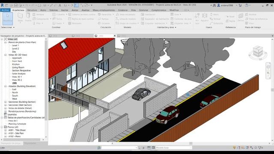Pick the Montante mullion tool
The image size is (274, 154).
(x=75, y=23)
